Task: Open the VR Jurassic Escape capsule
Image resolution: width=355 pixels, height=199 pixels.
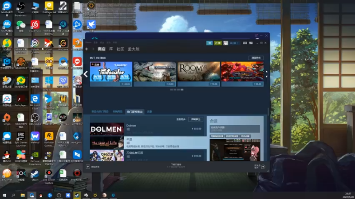Action: click(154, 74)
